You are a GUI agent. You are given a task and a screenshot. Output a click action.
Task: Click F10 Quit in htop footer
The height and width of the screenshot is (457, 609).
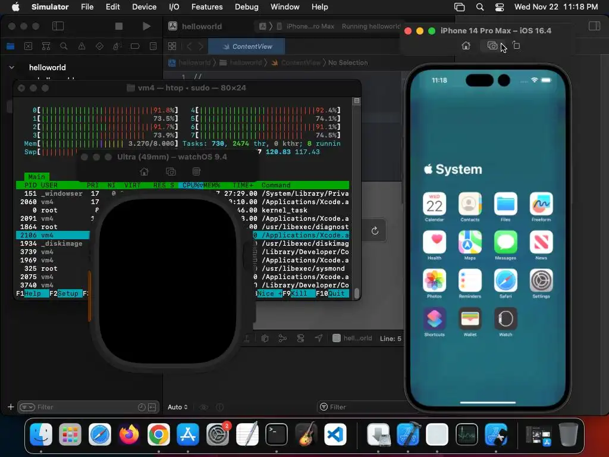coord(332,293)
